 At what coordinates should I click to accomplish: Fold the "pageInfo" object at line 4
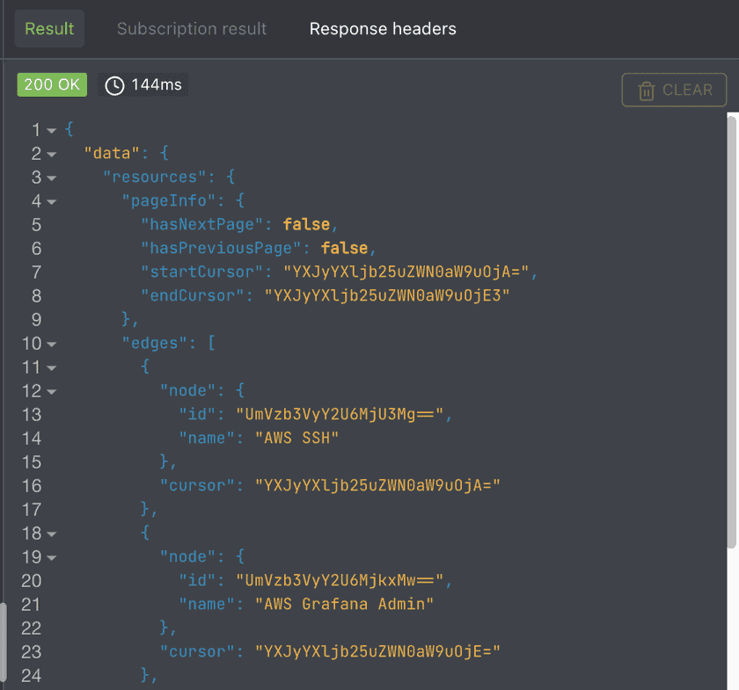coord(52,201)
